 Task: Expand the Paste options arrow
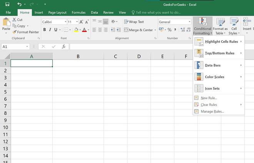click(6, 33)
